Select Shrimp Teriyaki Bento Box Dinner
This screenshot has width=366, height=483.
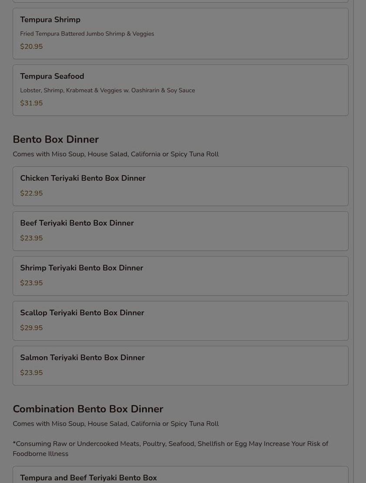pyautogui.click(x=180, y=276)
